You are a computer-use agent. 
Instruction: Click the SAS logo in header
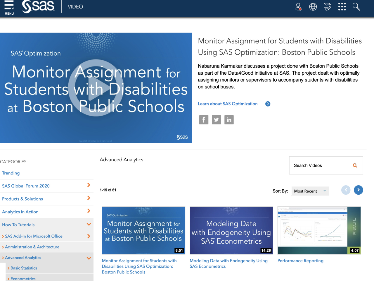coord(38,6)
